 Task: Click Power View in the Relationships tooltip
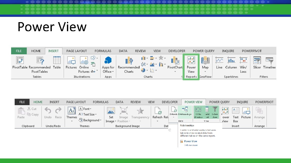tap(191, 141)
